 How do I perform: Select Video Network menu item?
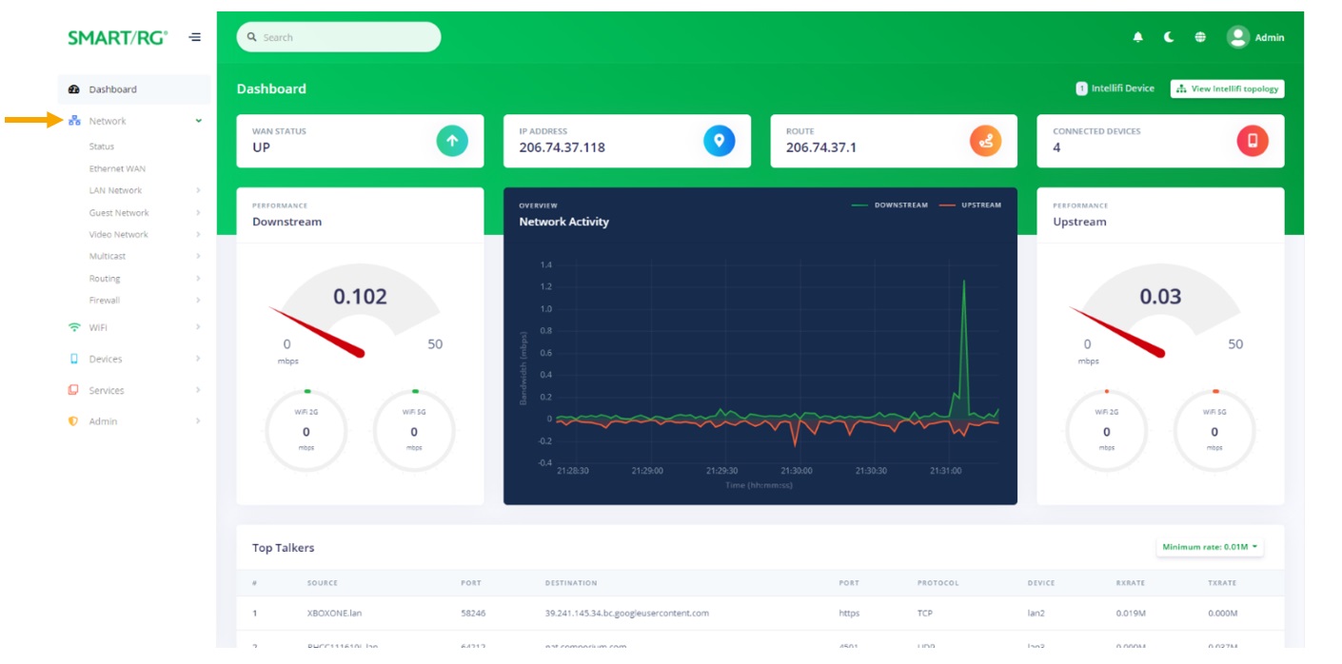(x=119, y=234)
